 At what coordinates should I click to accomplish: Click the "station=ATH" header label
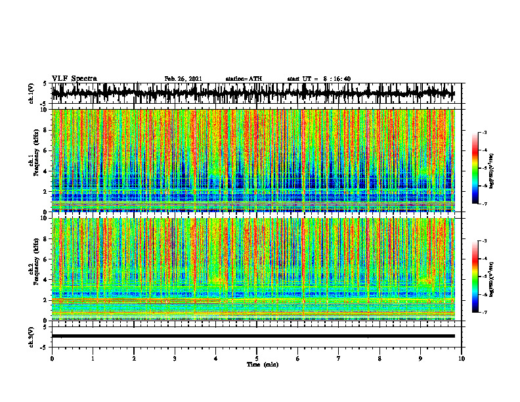[244, 79]
